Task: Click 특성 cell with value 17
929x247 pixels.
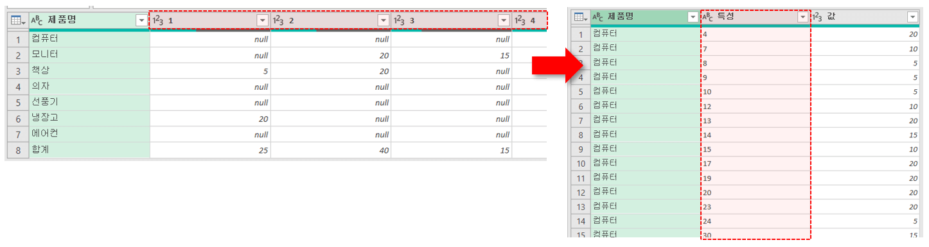Action: (755, 164)
